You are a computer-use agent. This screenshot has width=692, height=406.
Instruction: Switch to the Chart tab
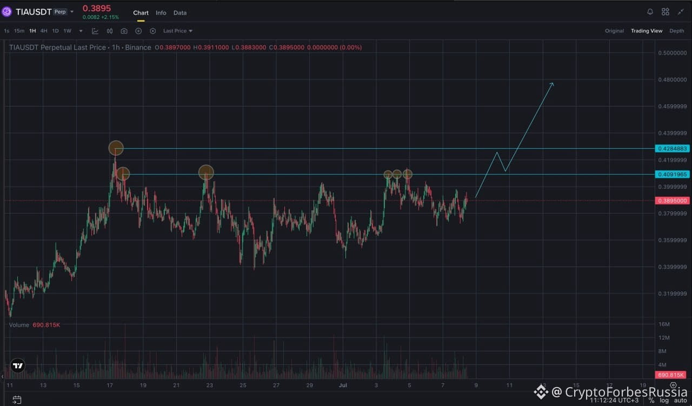click(x=141, y=12)
